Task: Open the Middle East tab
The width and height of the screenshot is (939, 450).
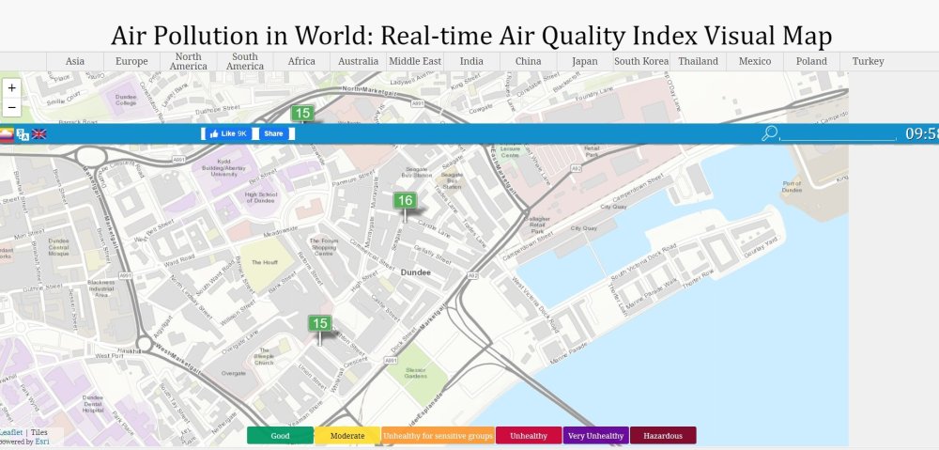Action: (415, 61)
